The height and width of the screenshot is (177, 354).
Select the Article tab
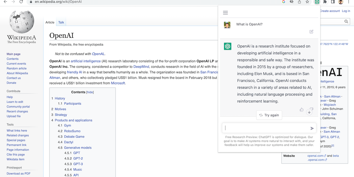coord(50,22)
